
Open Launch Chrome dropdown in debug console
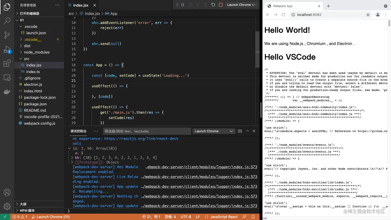[214, 131]
